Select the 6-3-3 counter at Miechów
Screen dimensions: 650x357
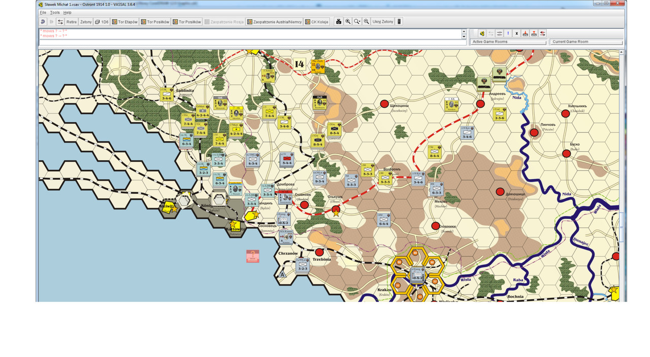437,189
